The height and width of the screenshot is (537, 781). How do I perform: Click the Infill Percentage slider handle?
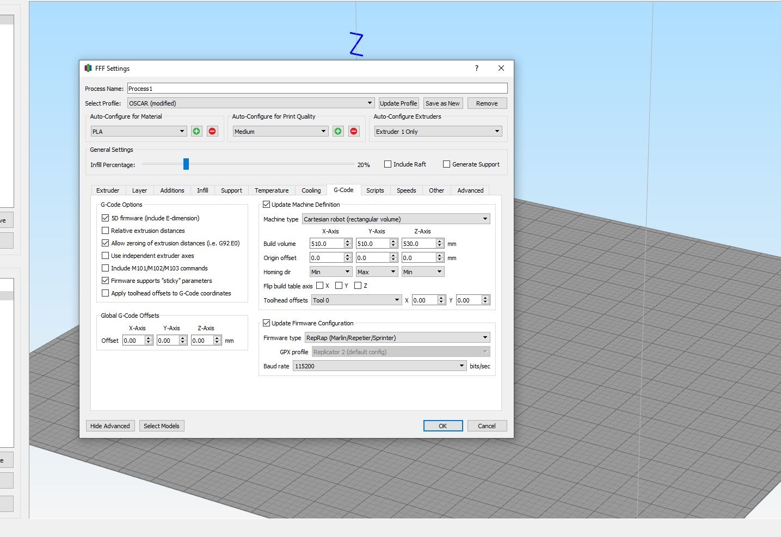click(186, 164)
